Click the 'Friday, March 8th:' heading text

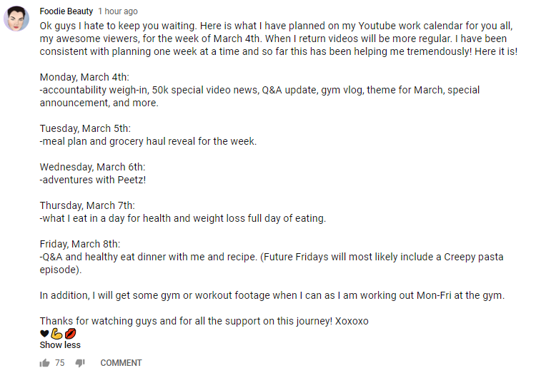click(x=80, y=244)
